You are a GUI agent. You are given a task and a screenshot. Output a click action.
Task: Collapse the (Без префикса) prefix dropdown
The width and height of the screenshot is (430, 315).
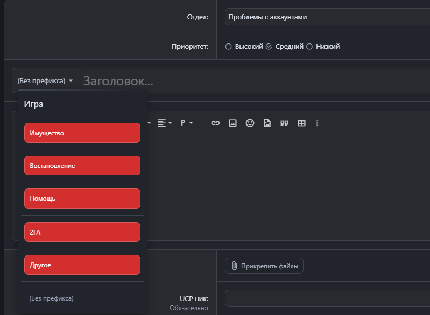click(x=45, y=81)
